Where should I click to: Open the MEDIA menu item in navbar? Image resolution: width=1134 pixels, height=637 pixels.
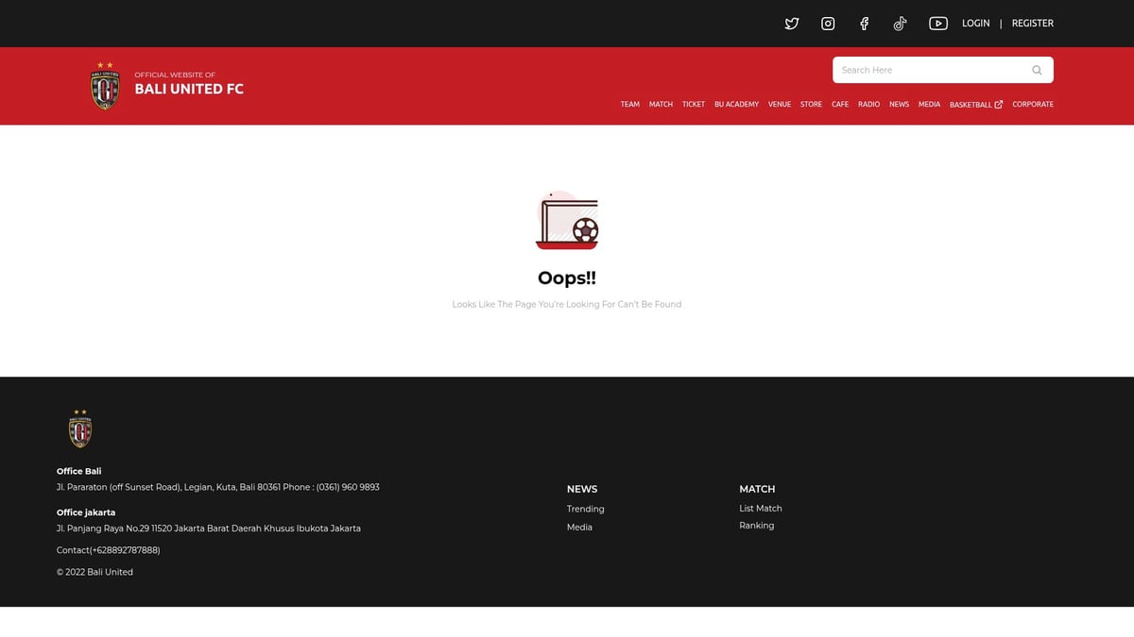(x=930, y=105)
